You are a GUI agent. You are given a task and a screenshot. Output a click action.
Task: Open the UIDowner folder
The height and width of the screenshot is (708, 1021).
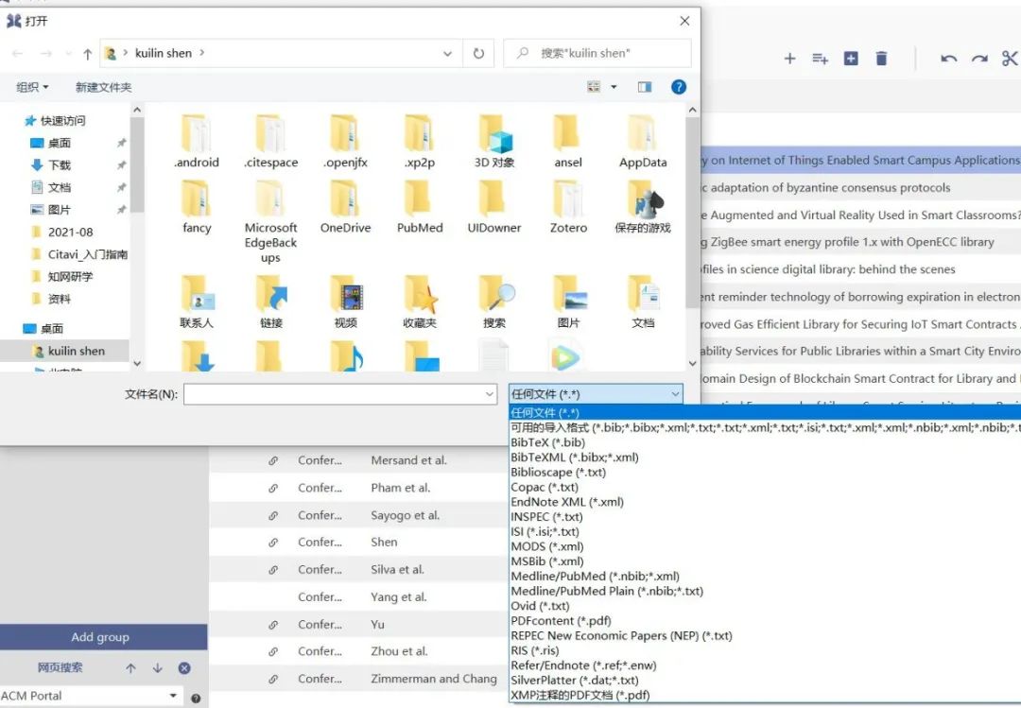point(494,207)
